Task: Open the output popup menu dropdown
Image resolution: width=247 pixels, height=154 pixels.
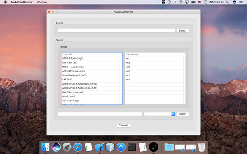Action: tap(159, 114)
